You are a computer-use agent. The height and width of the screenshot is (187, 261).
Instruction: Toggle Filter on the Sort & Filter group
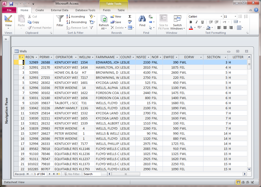tap(91, 28)
